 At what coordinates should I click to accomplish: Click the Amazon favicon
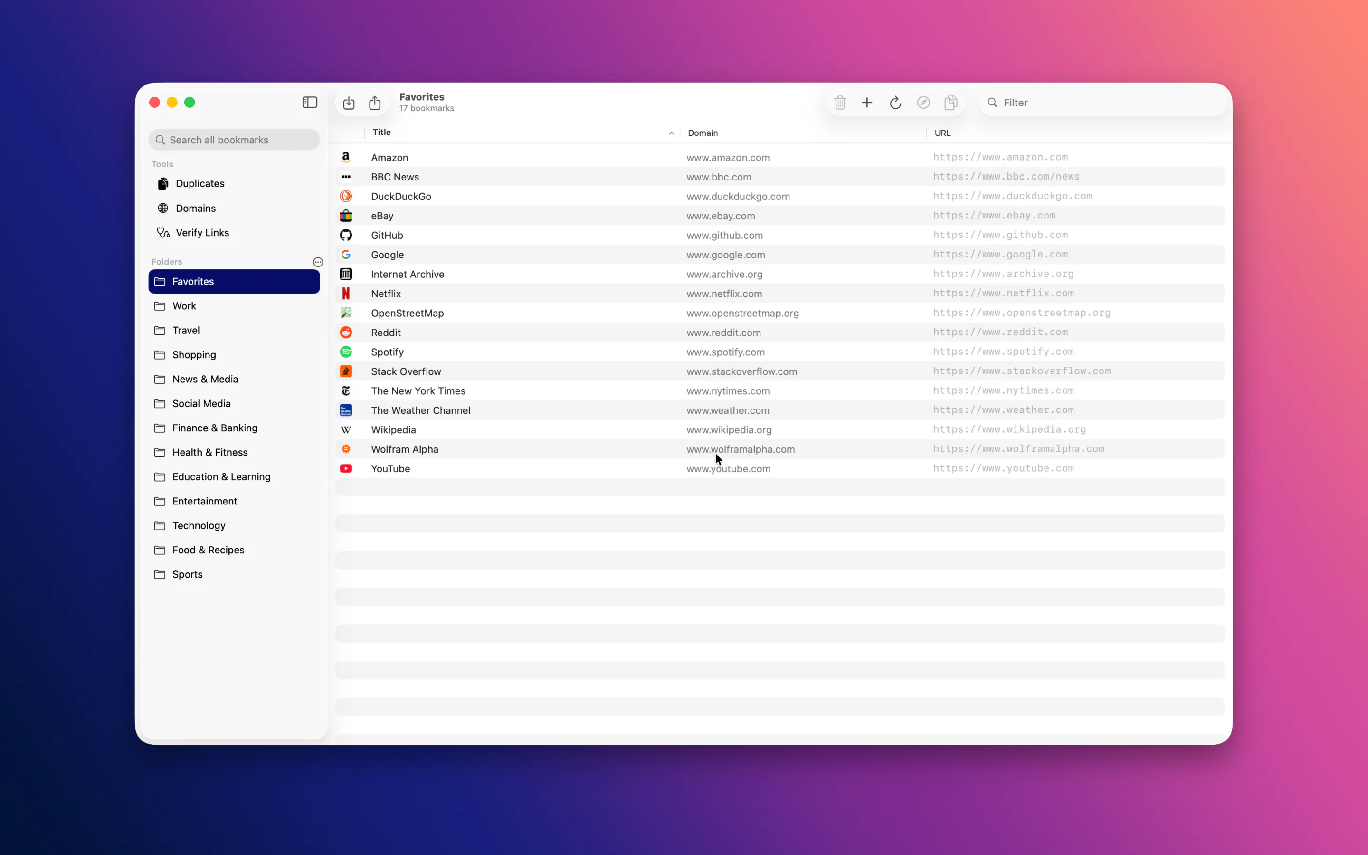coord(346,157)
